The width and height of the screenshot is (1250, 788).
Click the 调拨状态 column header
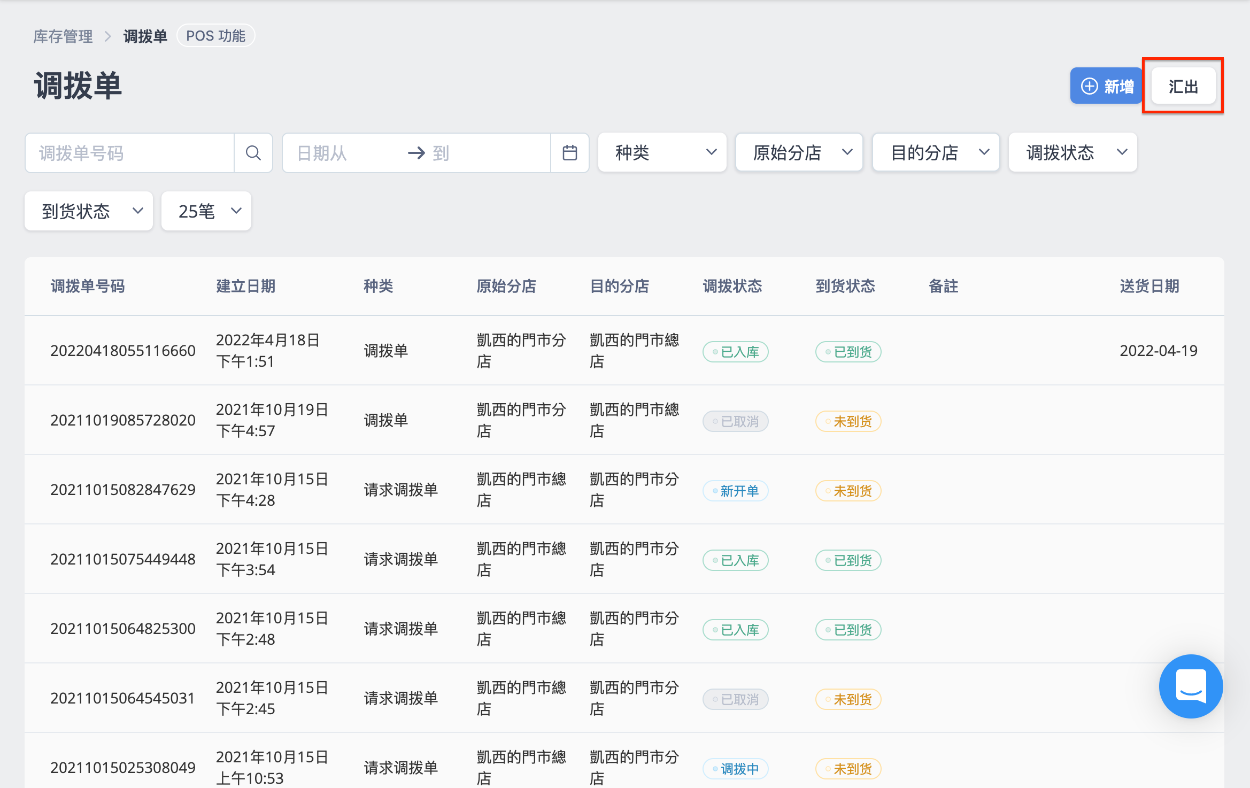click(732, 286)
